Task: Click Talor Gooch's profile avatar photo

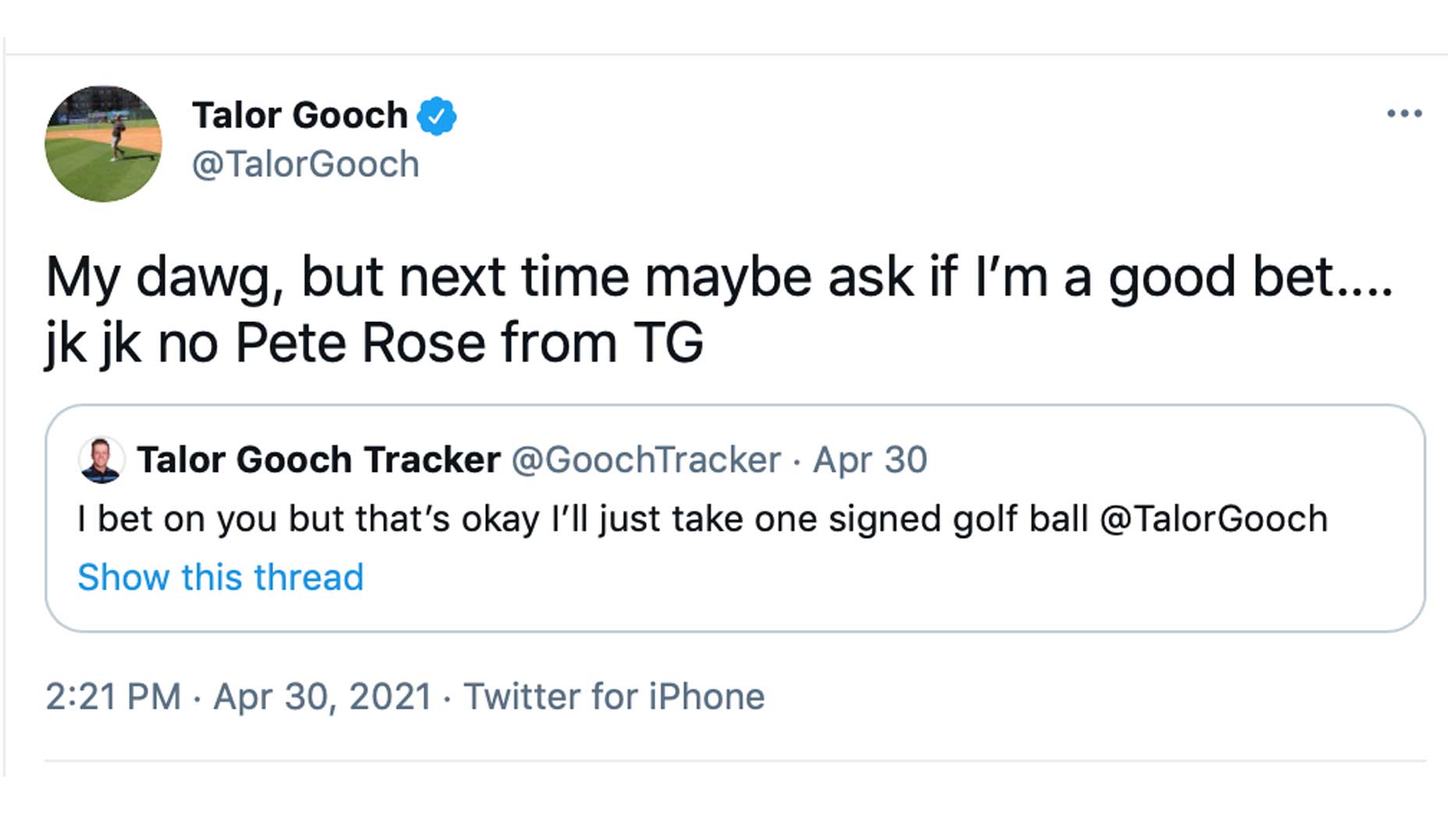Action: click(103, 143)
